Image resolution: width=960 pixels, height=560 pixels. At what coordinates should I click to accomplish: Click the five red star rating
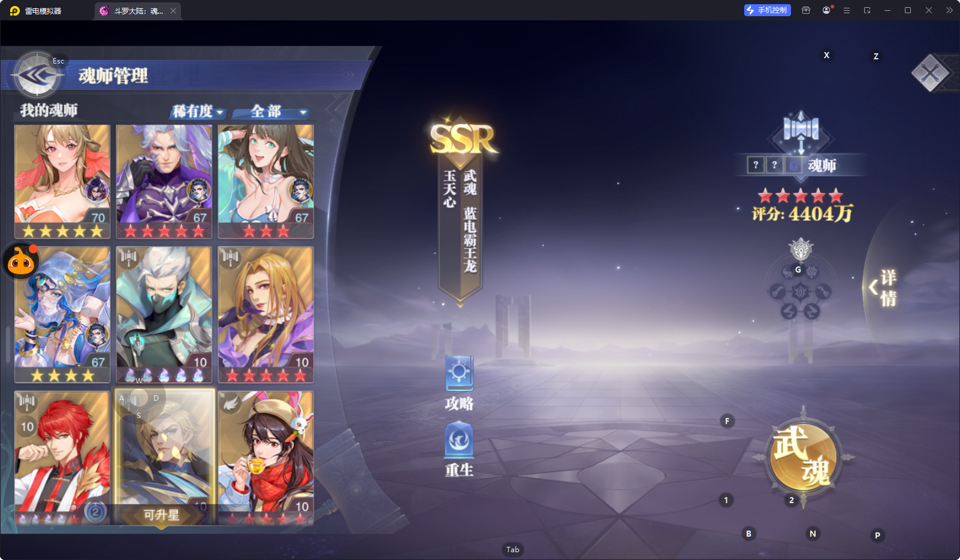coord(801,195)
